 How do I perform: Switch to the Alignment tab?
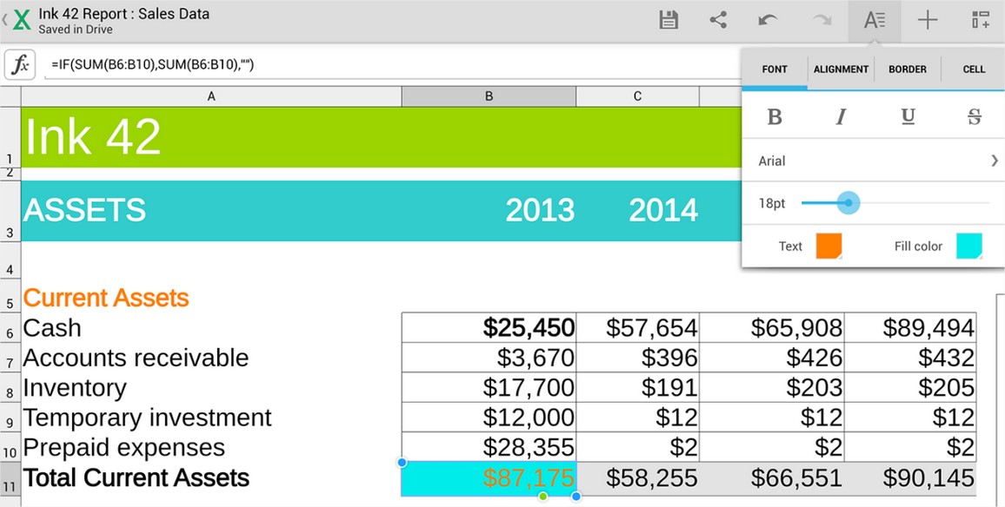point(841,69)
